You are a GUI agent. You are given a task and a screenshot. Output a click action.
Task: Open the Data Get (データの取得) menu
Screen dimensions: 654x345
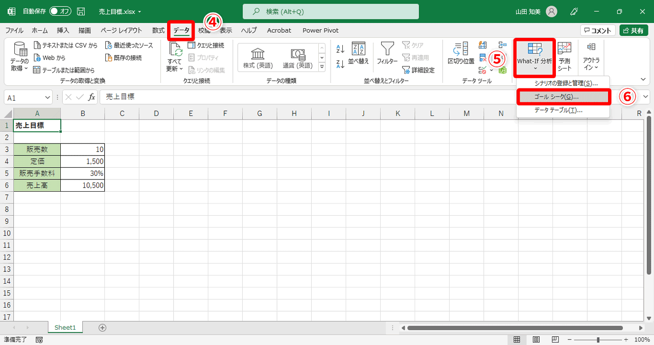coord(20,56)
